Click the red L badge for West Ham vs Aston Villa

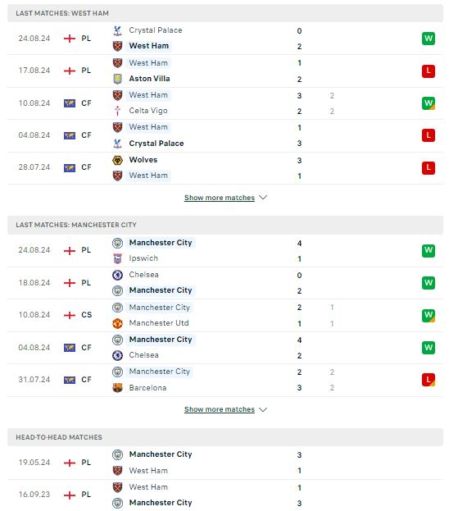coord(429,71)
